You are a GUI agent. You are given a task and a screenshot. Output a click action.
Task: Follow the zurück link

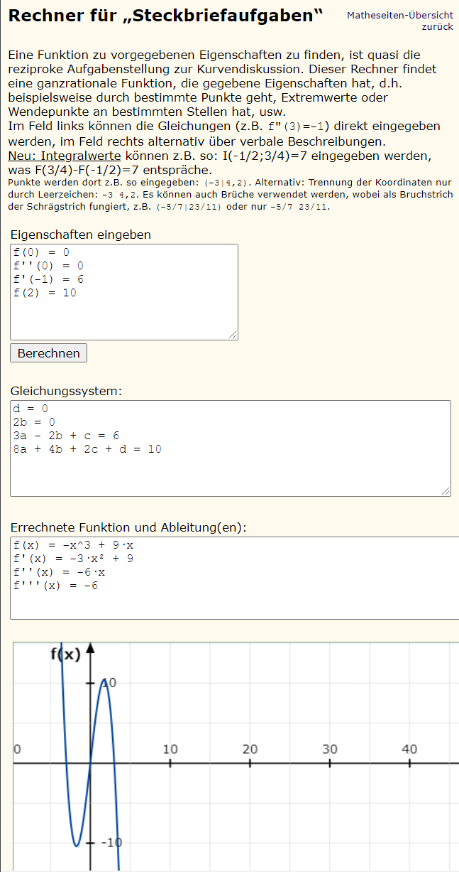coord(439,26)
